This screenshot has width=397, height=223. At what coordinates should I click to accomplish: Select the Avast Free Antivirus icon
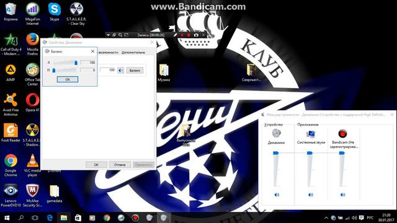[11, 105]
